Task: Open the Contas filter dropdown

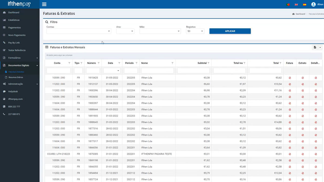Action: point(79,31)
